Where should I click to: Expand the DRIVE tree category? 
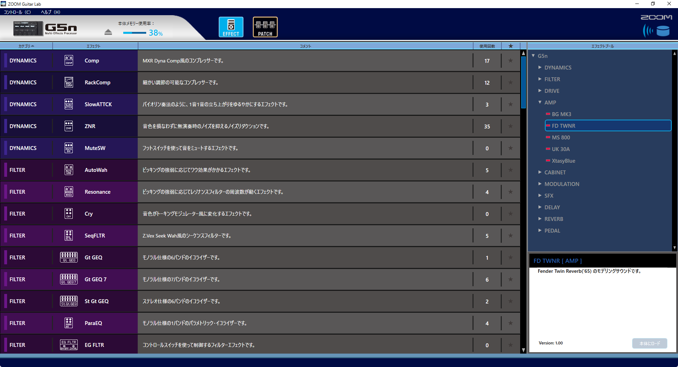tap(540, 91)
